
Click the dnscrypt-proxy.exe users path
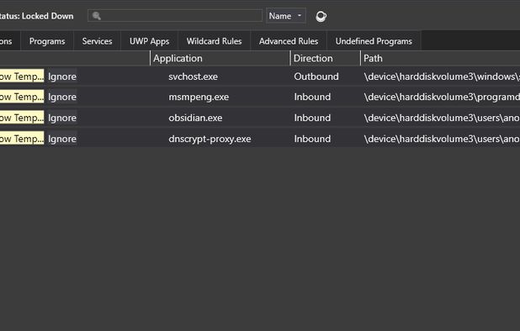pos(442,139)
